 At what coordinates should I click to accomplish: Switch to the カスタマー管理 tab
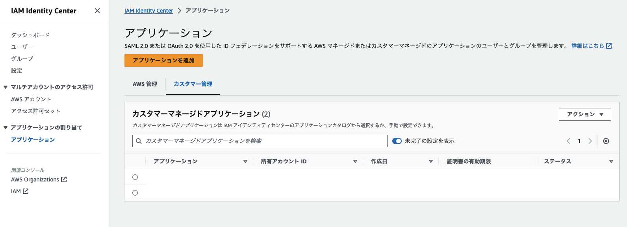[193, 84]
